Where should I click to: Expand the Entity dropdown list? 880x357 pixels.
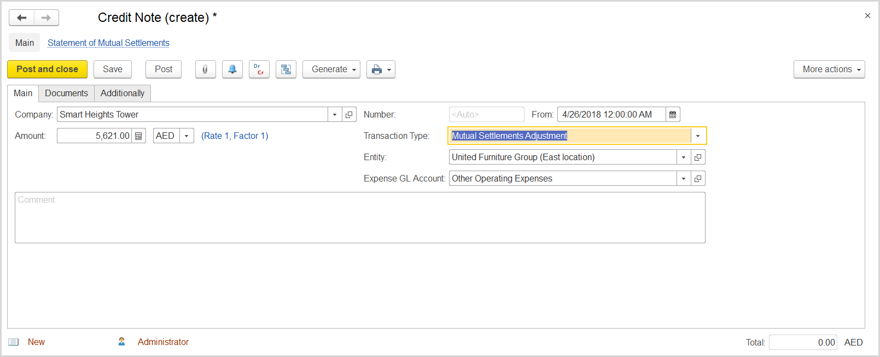(684, 157)
